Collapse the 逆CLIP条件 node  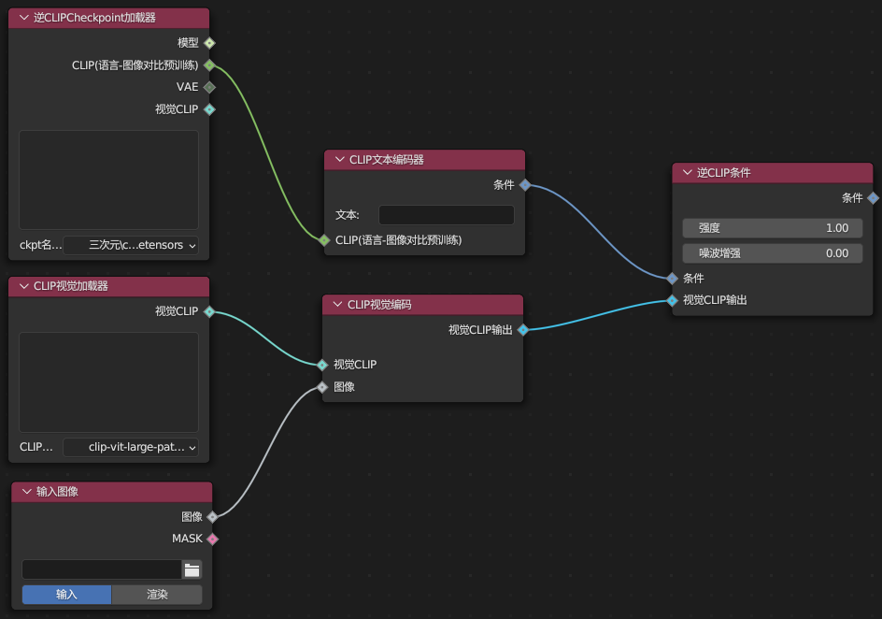click(688, 173)
